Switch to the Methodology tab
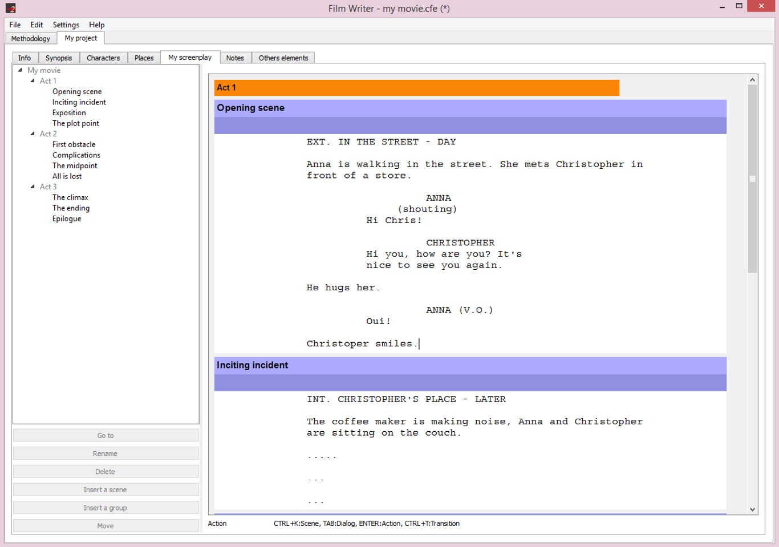The height and width of the screenshot is (547, 779). click(31, 38)
